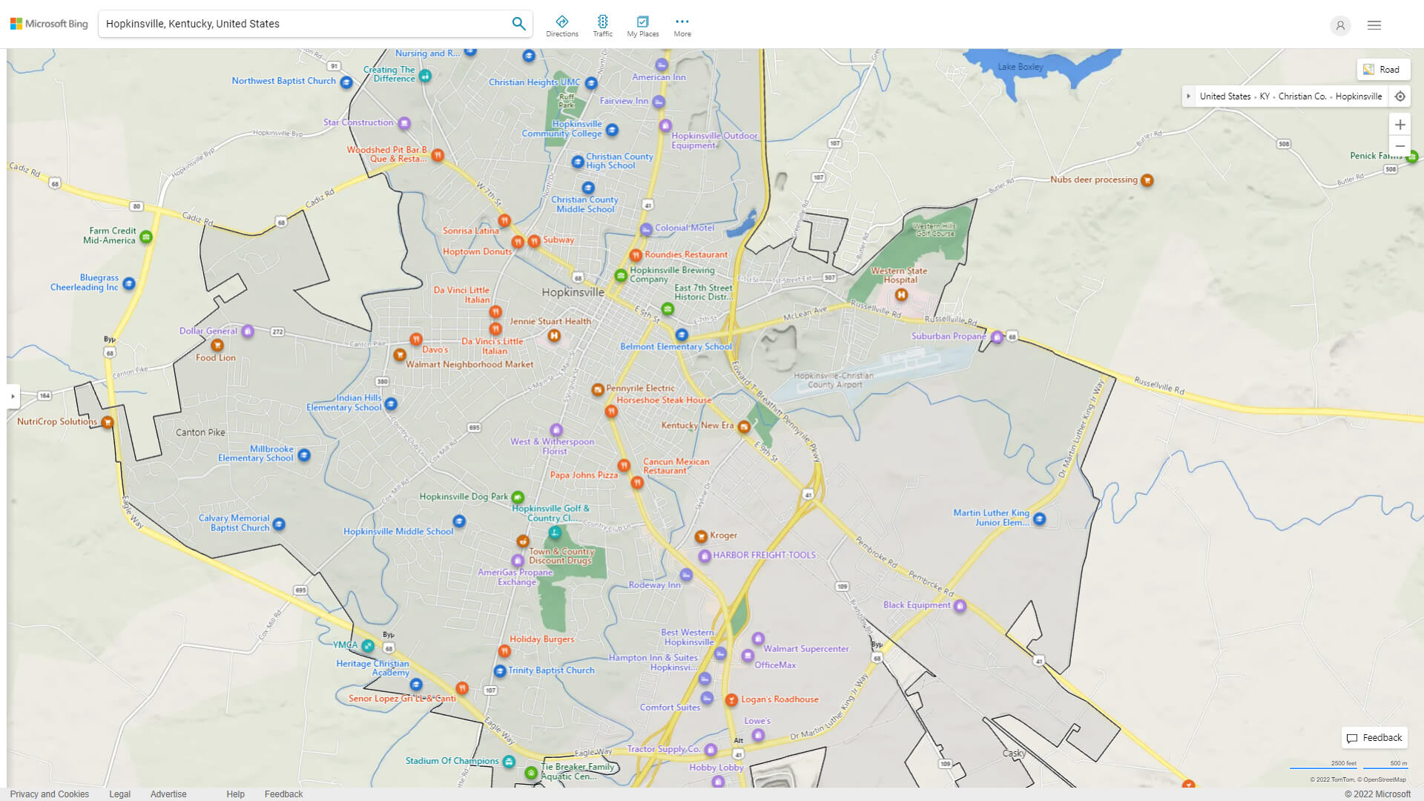Screen dimensions: 1424x801
Task: Zoom out using the minus control
Action: click(1400, 146)
